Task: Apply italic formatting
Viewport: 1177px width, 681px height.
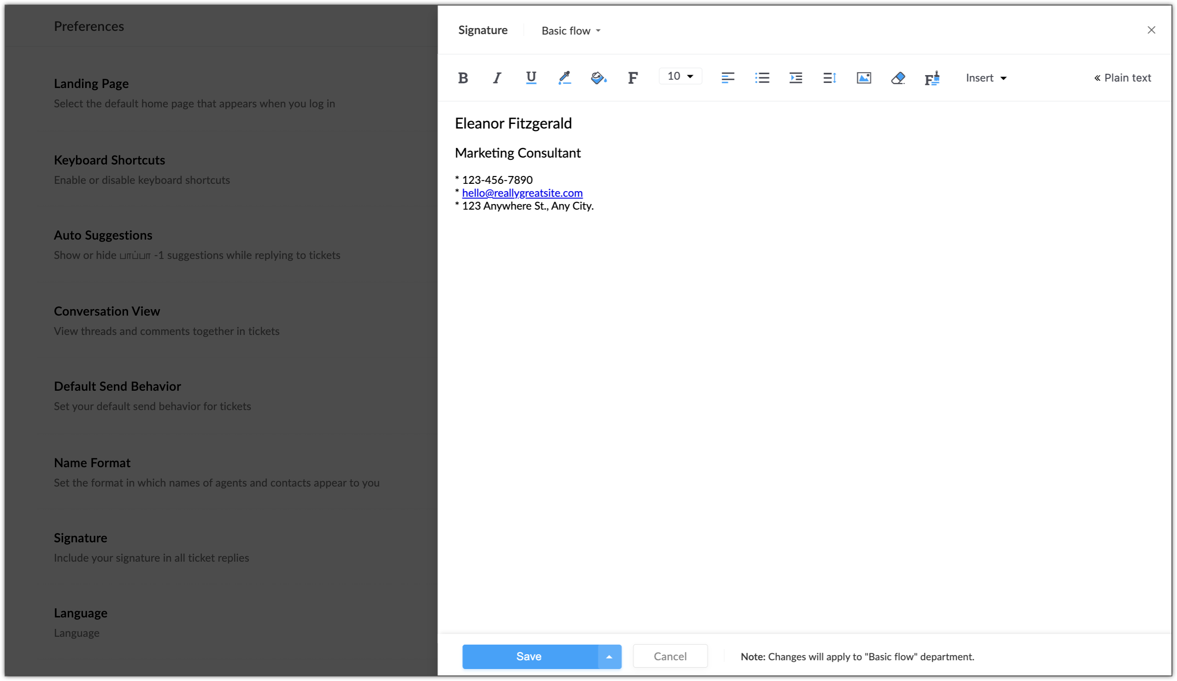Action: (x=497, y=78)
